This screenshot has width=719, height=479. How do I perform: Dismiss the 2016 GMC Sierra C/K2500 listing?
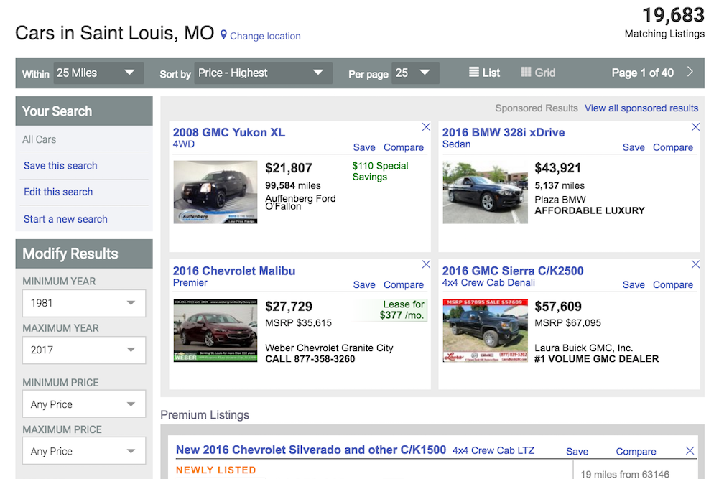[695, 264]
